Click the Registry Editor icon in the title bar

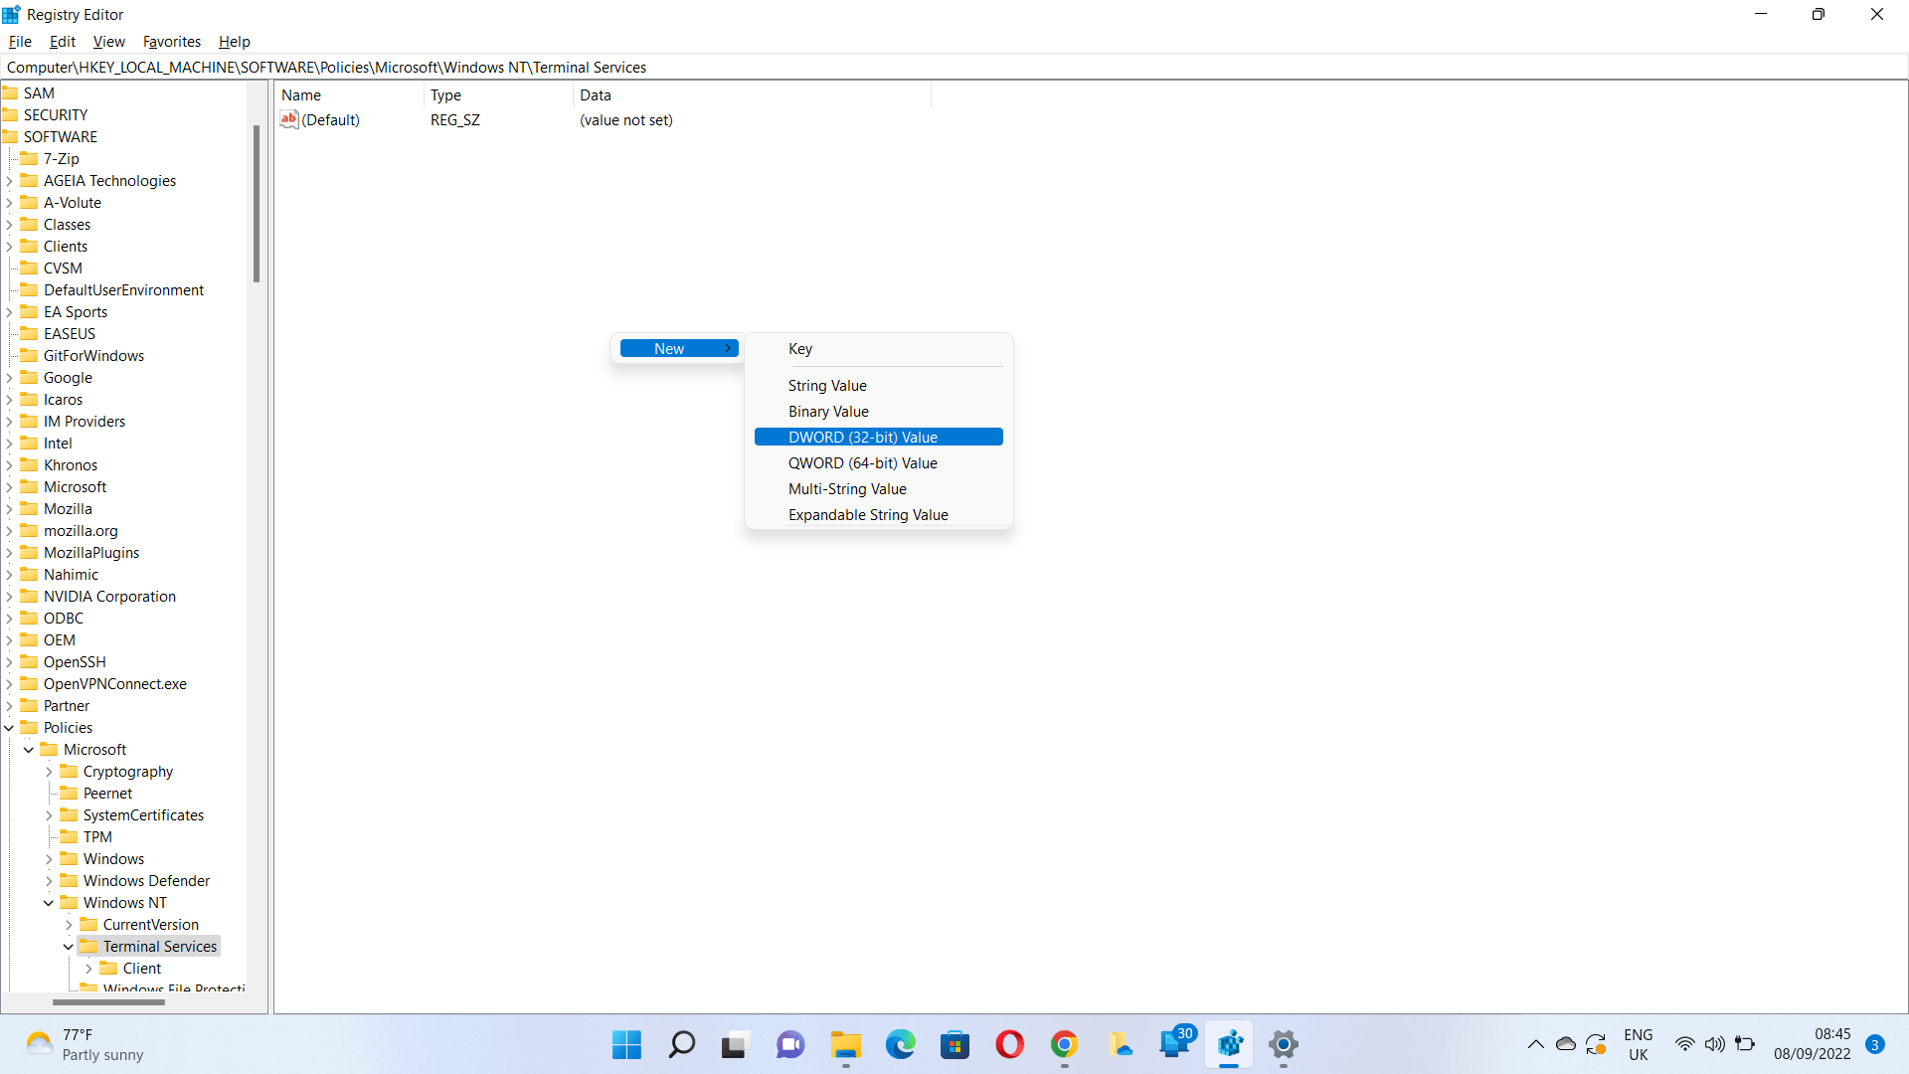(11, 14)
